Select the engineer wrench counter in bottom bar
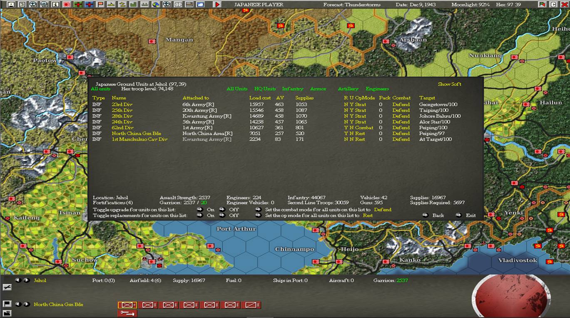 coord(127,313)
